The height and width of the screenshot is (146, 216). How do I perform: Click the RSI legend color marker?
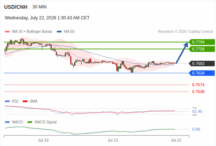coord(7,101)
